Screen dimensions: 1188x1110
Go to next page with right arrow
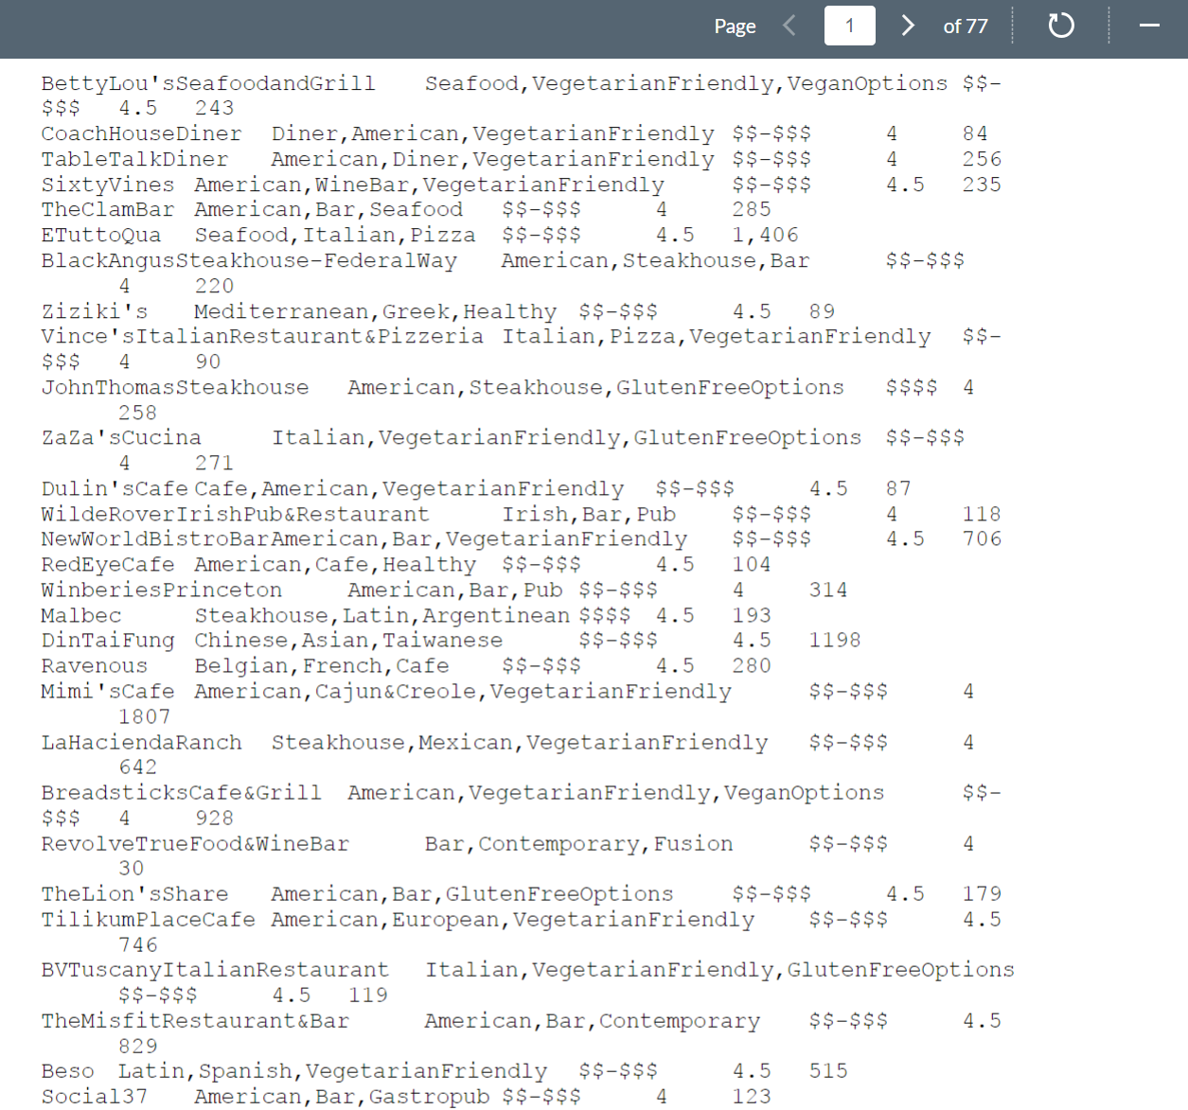(x=907, y=26)
